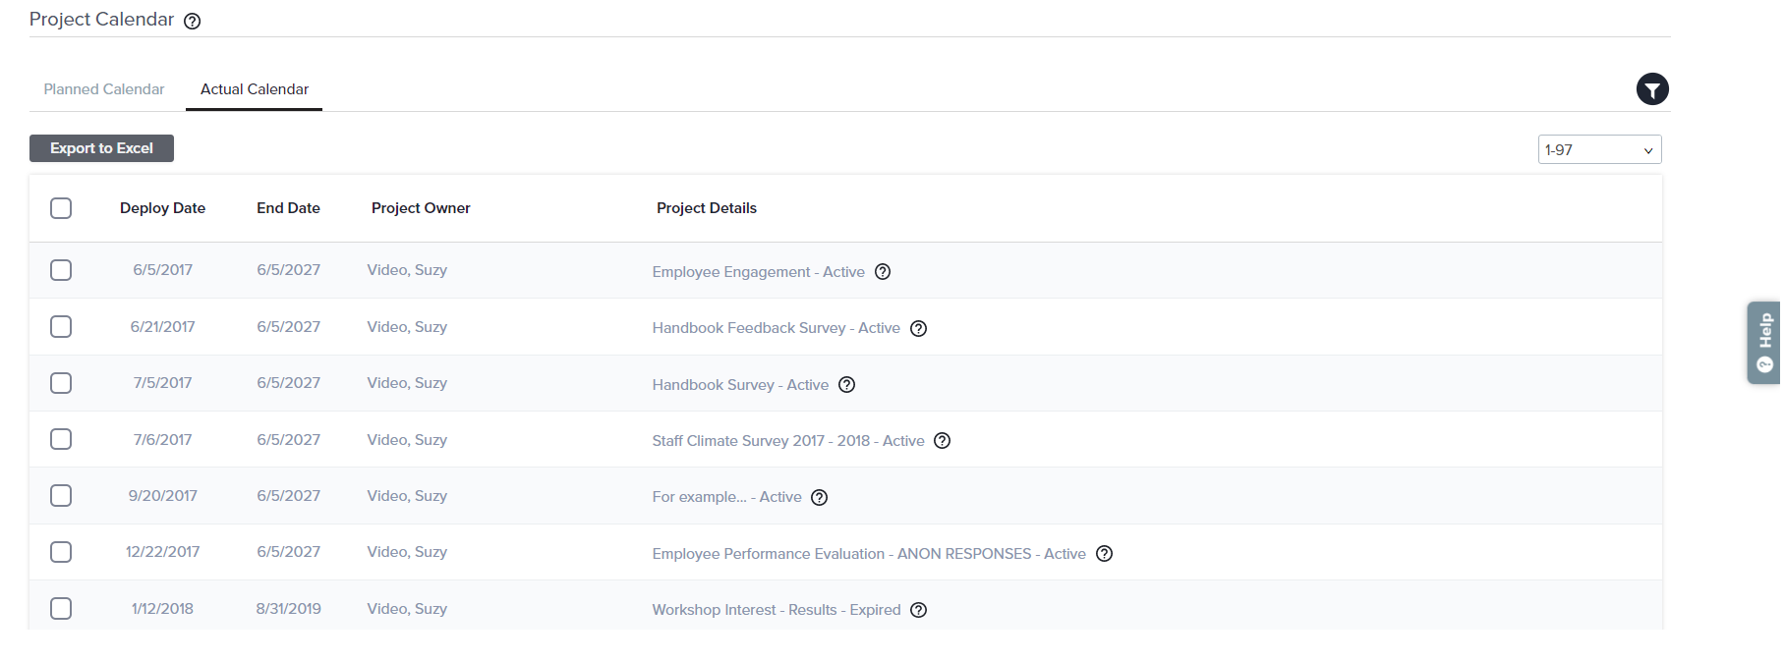Switch to the Planned Calendar tab
Viewport: 1785px width, 662px height.
(104, 89)
